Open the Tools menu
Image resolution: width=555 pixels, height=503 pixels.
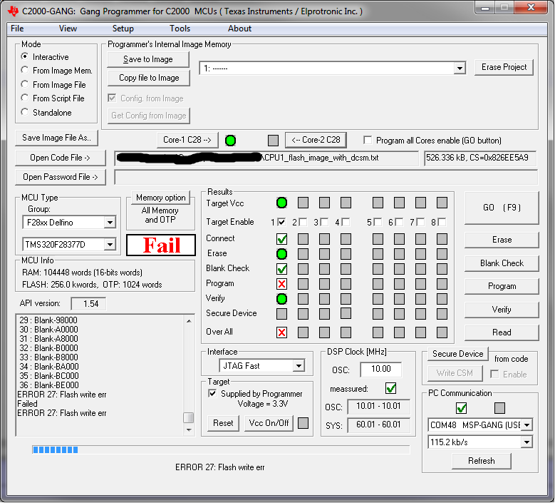180,29
